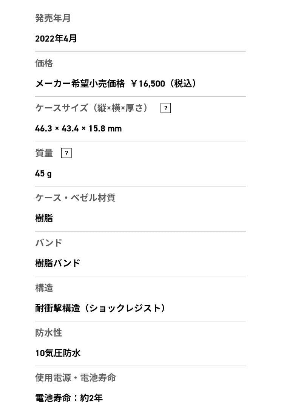Image resolution: width=281 pixels, height=408 pixels.
Task: Open the 質量 help question mark
Action: tap(66, 153)
